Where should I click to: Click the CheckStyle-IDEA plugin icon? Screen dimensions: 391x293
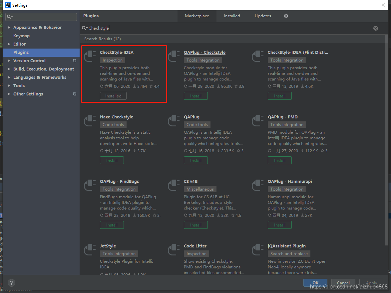pos(90,56)
